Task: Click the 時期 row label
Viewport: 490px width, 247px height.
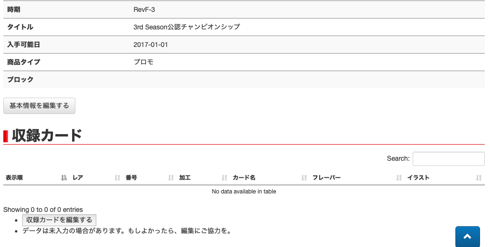Action: click(x=14, y=9)
